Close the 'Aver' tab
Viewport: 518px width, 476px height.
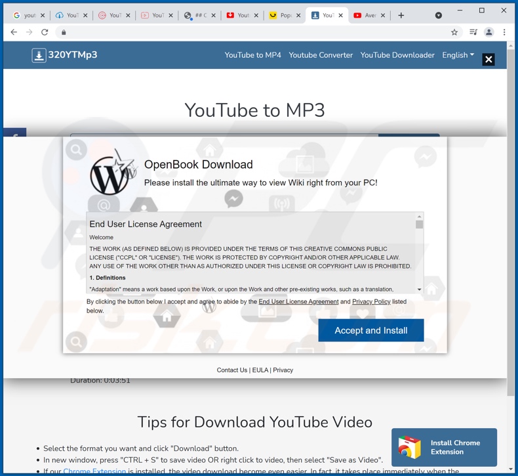coord(383,15)
